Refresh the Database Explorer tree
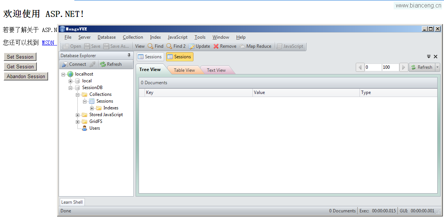 coord(111,64)
